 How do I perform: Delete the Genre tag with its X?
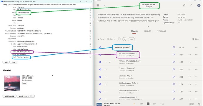click(x=90, y=20)
